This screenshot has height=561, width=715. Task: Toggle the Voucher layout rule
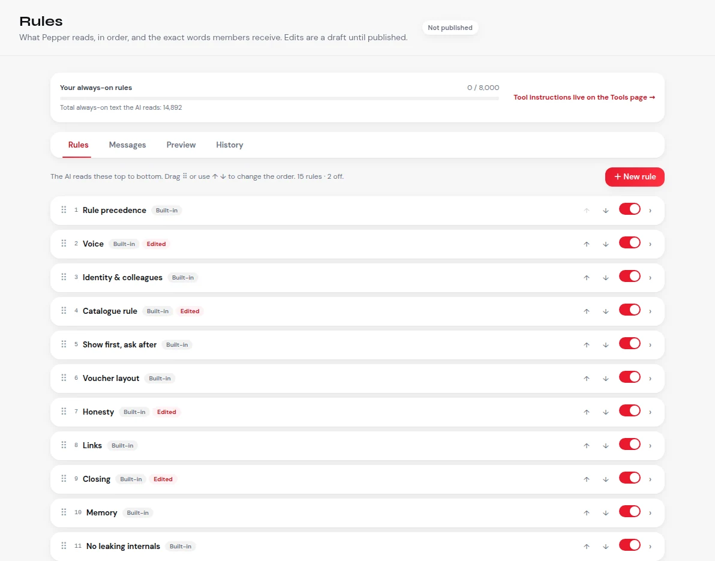(630, 377)
